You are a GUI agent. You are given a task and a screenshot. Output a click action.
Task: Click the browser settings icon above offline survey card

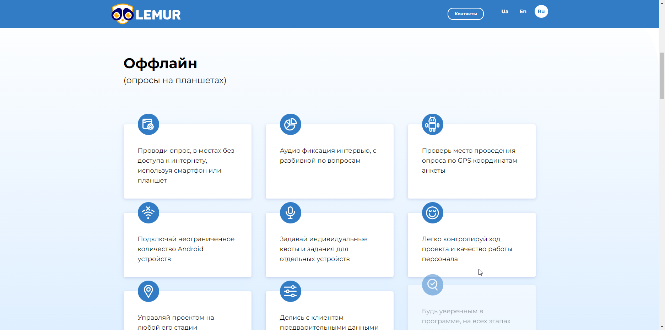tap(148, 124)
